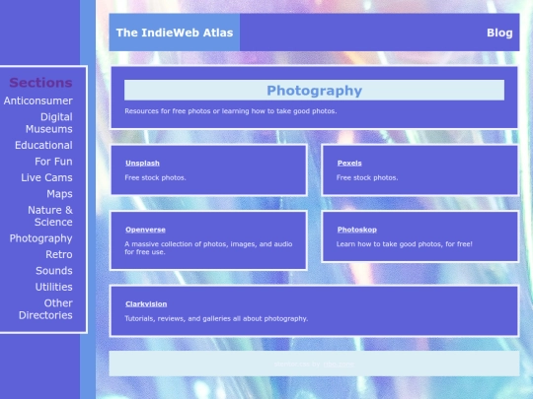Click the Sections sidebar heading
The height and width of the screenshot is (399, 533).
(40, 83)
